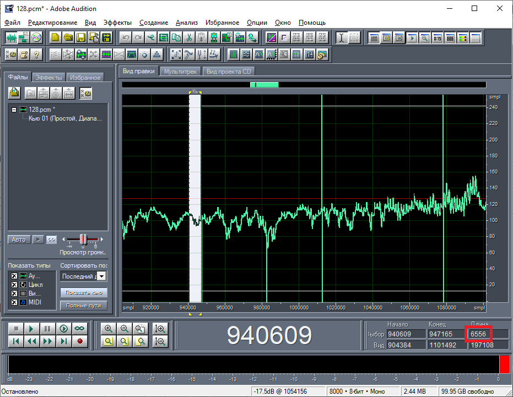This screenshot has height=397, width=513.
Task: Click the Undo arrow icon
Action: [x=126, y=38]
